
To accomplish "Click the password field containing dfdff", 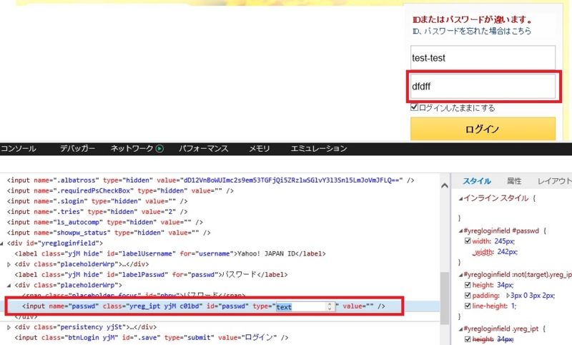I will [483, 86].
